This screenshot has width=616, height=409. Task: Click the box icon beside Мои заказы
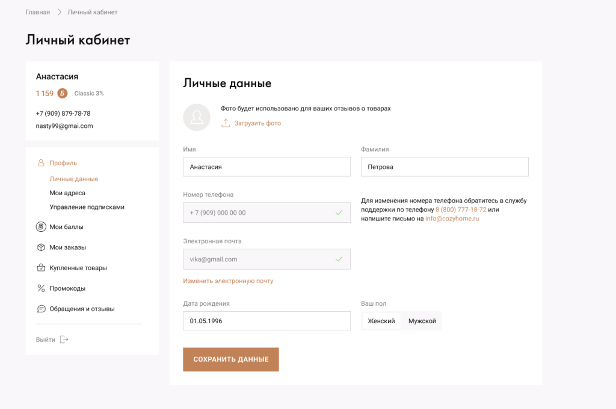(41, 247)
